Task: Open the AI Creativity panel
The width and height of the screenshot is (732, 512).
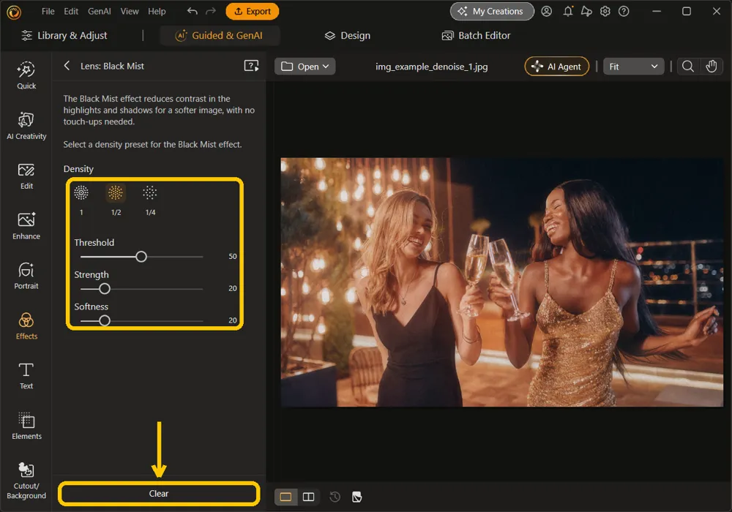Action: tap(26, 126)
